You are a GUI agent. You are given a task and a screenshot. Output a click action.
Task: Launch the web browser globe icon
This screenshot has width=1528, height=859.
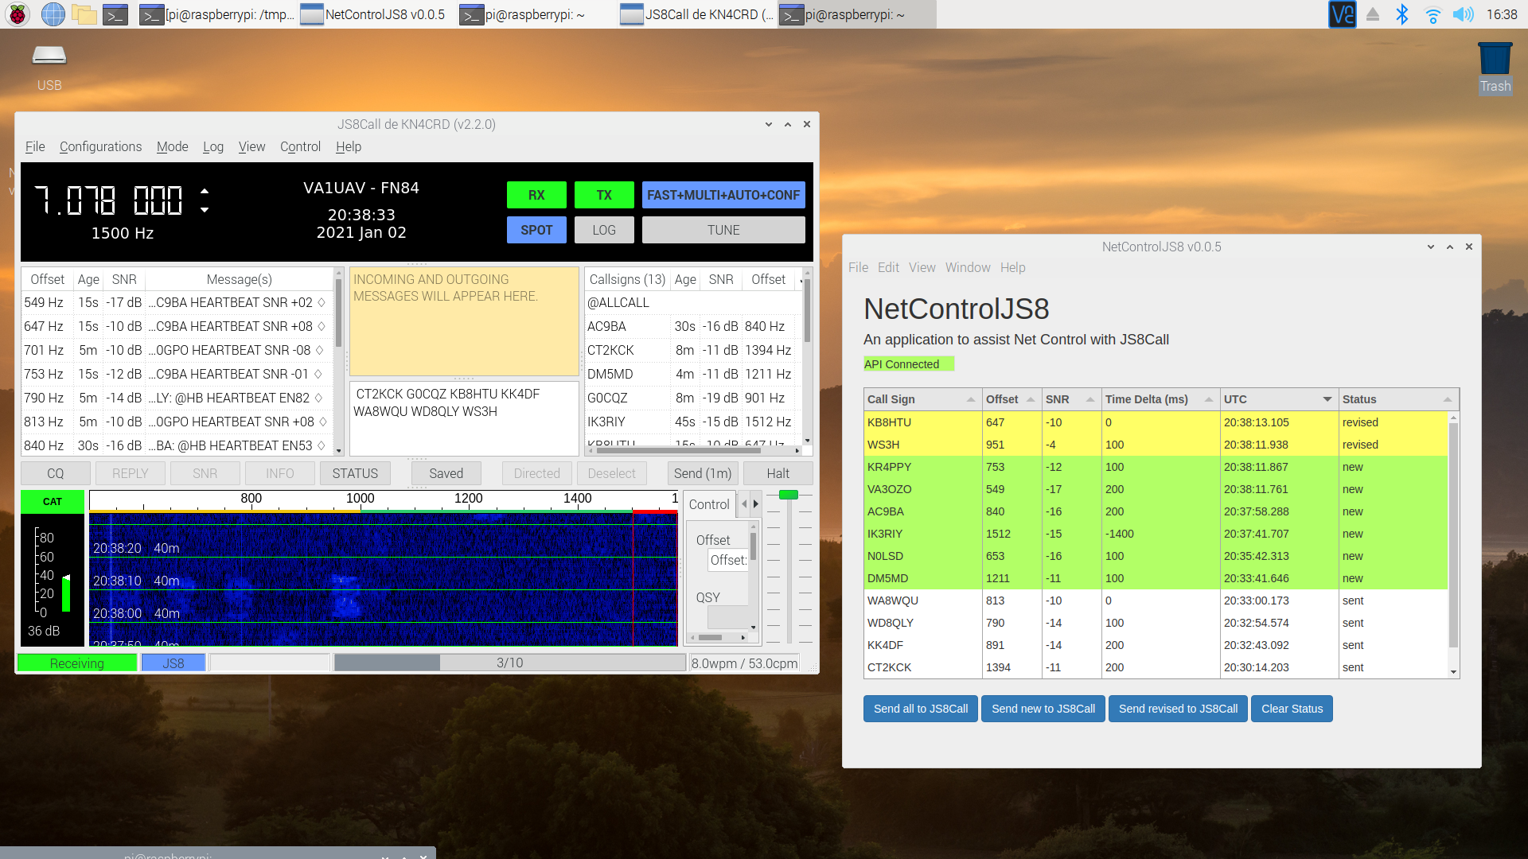pyautogui.click(x=53, y=14)
